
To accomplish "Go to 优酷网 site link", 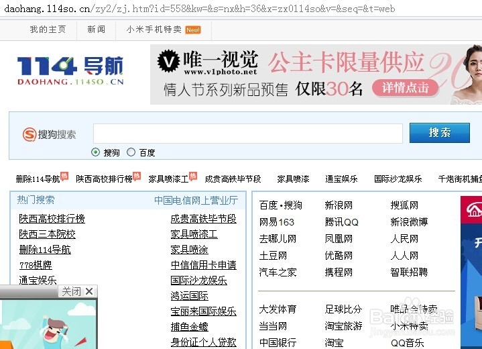I will coord(339,256).
